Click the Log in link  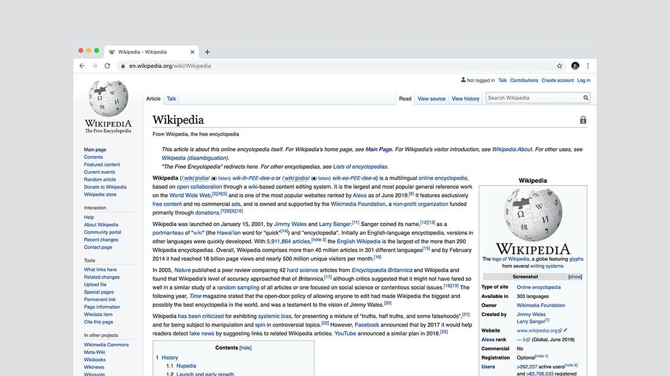point(583,80)
